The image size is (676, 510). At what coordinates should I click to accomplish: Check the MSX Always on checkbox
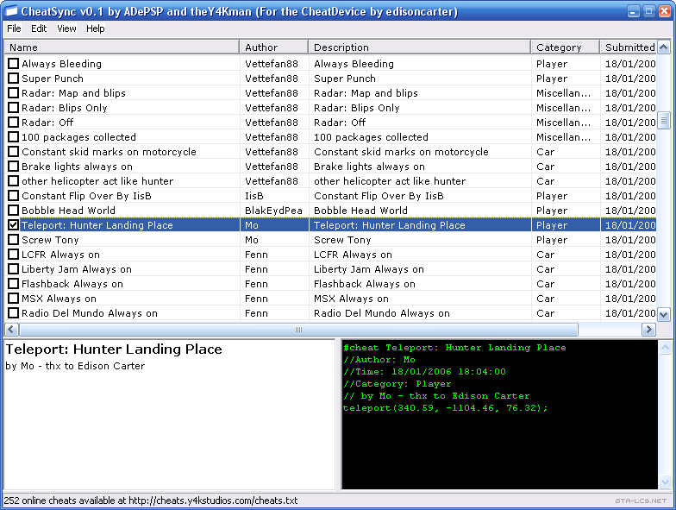(14, 299)
